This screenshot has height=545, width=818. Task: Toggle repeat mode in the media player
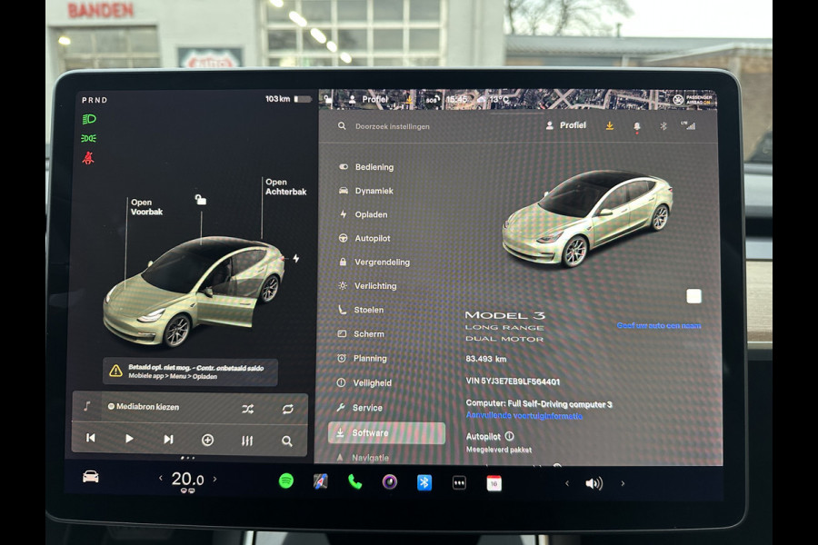[x=286, y=410]
